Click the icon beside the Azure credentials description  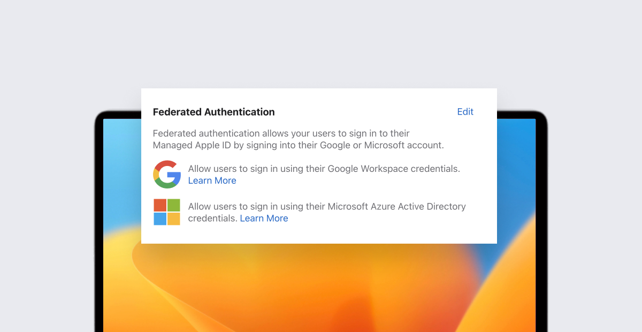(167, 212)
